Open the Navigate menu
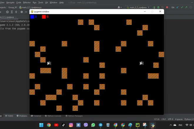Screen dimensions: 194x129 10,2
